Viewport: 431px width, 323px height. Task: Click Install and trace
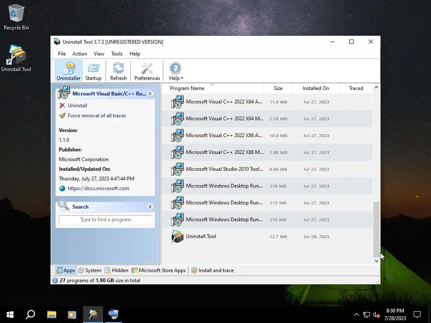click(213, 270)
